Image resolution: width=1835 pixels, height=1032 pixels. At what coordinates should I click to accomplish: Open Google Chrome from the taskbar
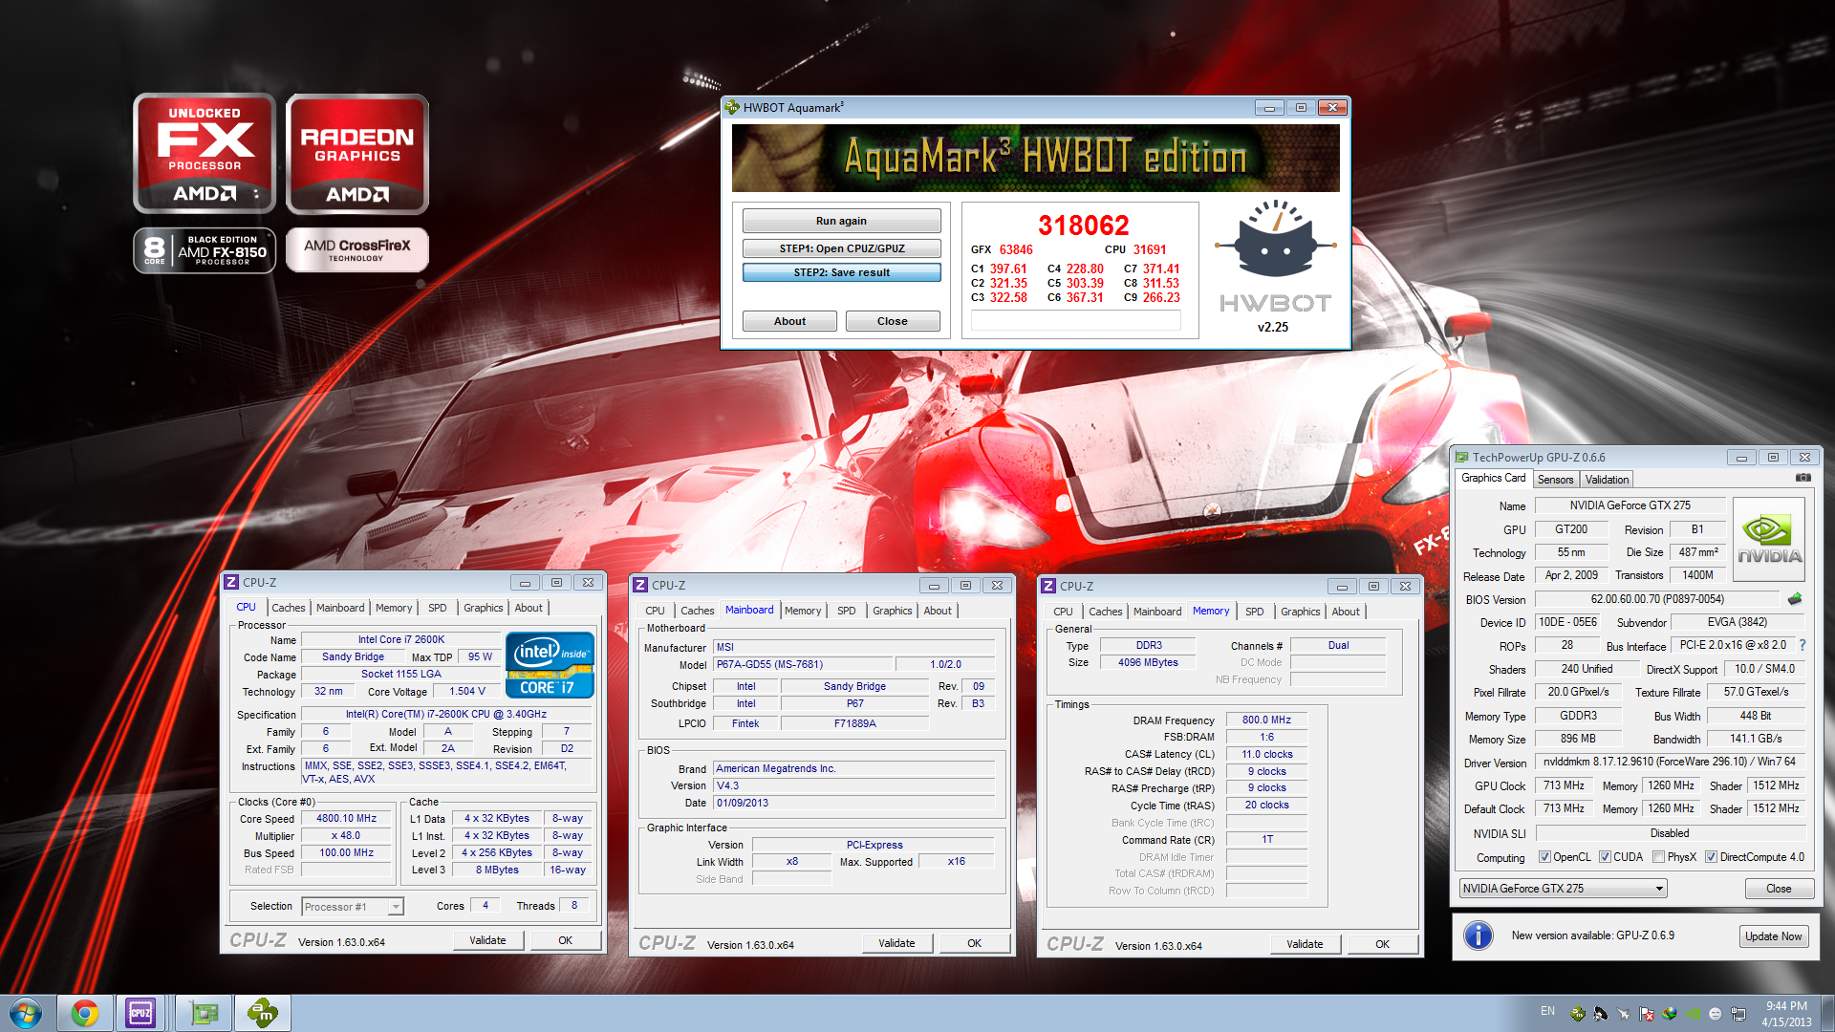[84, 1013]
